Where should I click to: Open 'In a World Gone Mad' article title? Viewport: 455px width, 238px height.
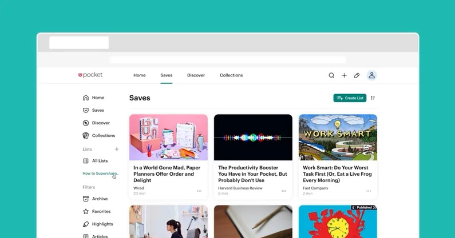(167, 174)
